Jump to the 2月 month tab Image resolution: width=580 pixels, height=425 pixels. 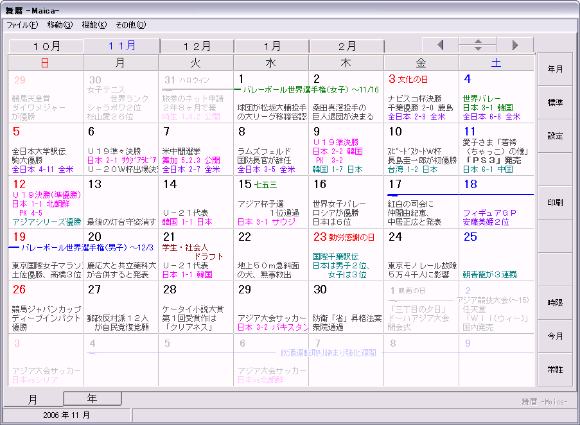[x=347, y=46]
